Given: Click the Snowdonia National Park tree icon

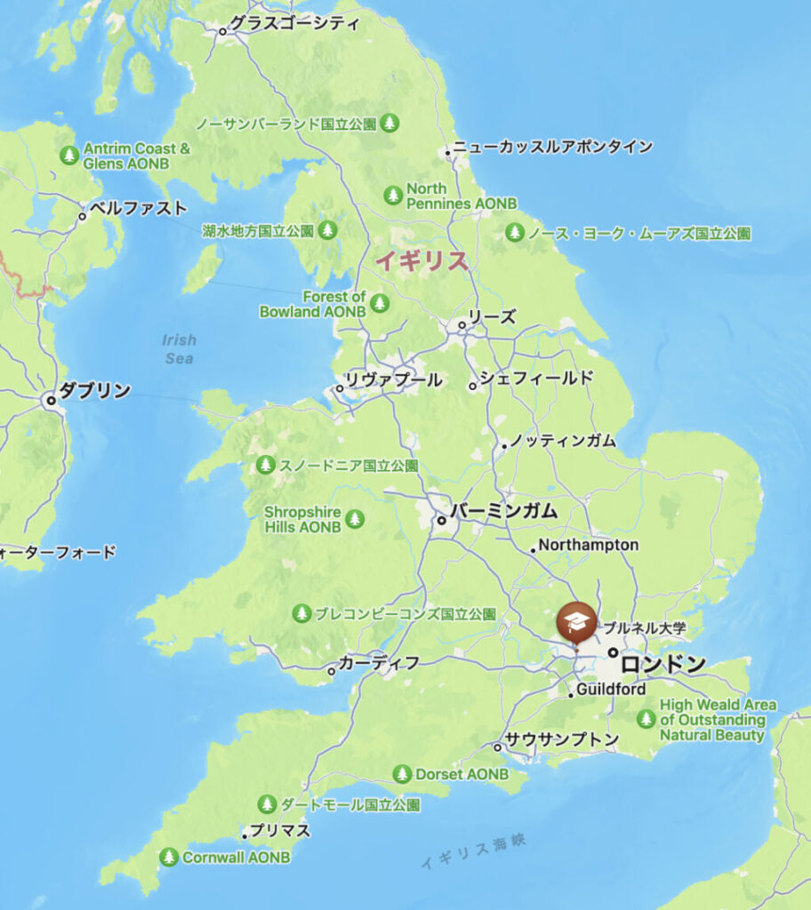Looking at the screenshot, I should coord(266,465).
